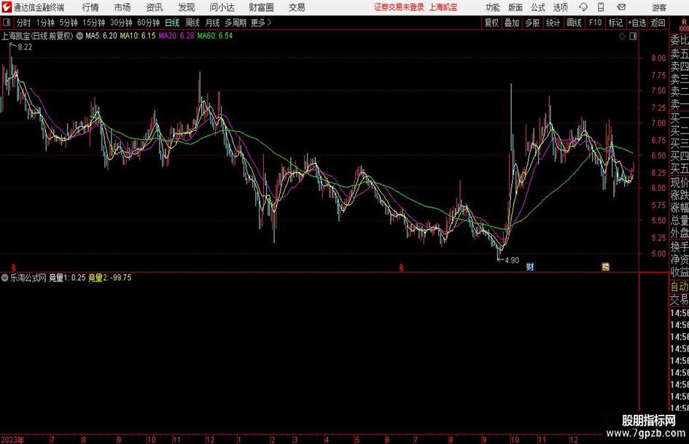Click the 竞量1: 0.25 indicator value

point(67,278)
